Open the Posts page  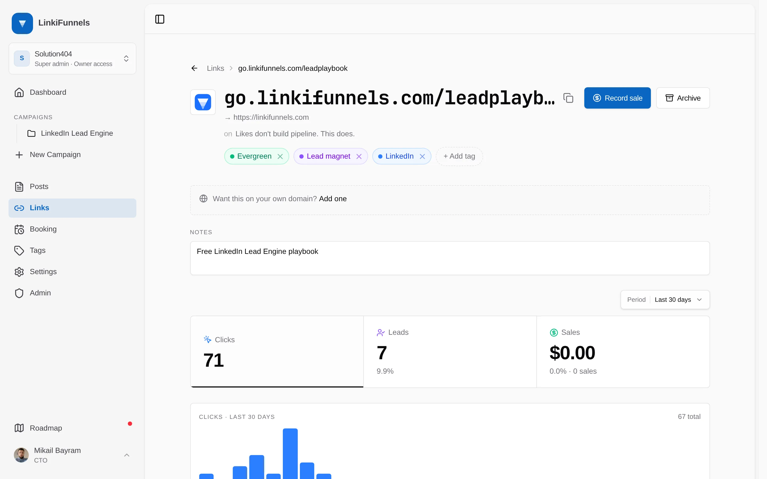click(x=73, y=187)
